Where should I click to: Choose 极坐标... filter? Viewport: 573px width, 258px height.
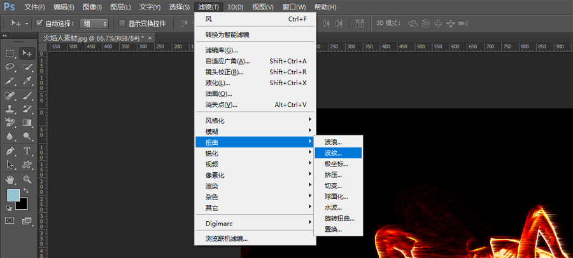point(338,164)
